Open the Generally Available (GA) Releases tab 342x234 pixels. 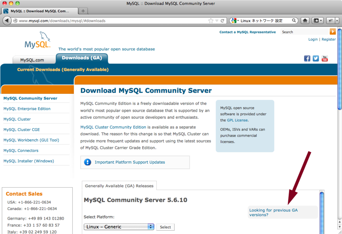click(x=119, y=186)
